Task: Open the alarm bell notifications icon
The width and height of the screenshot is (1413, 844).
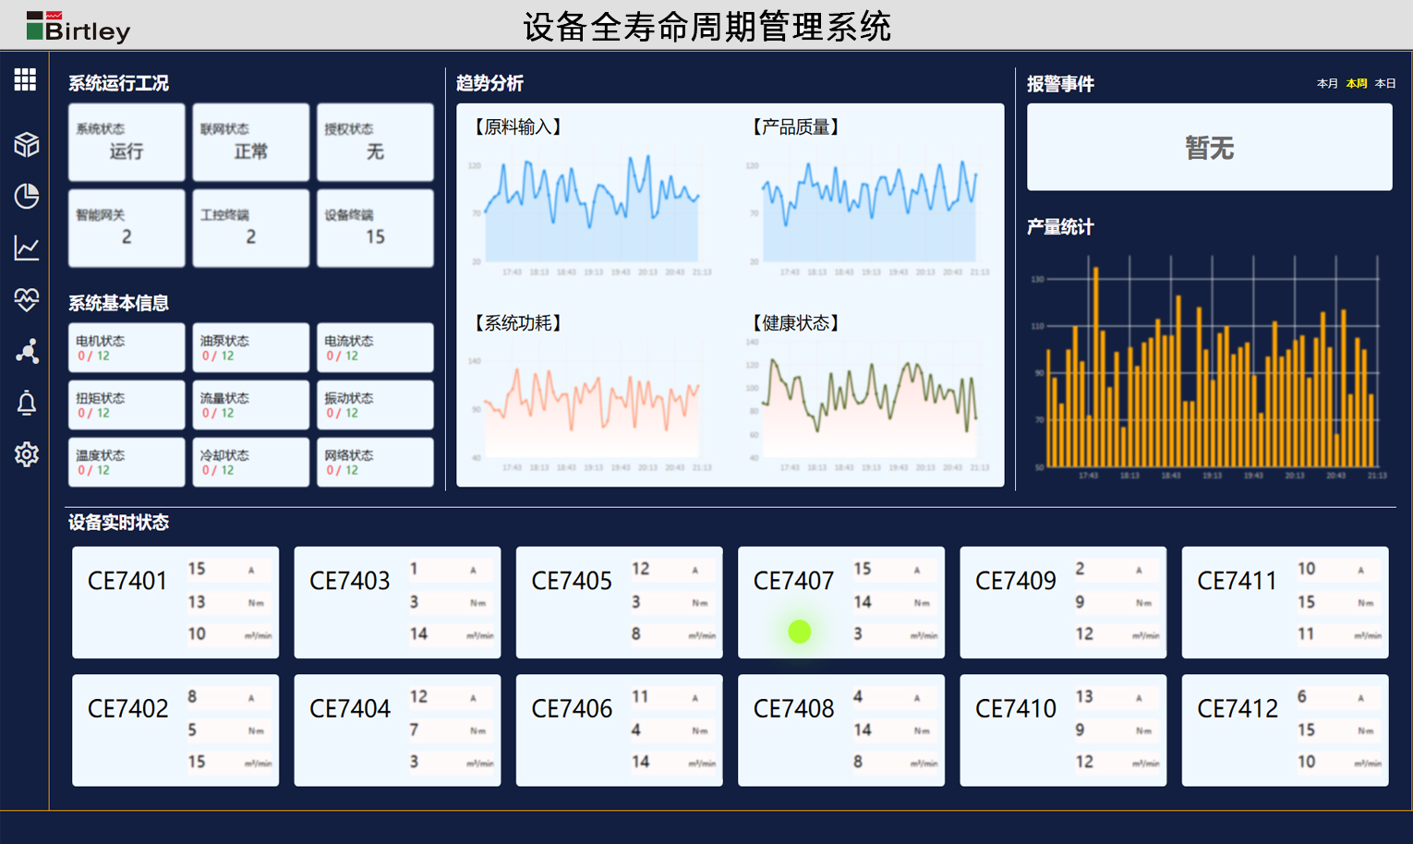Action: coord(26,403)
